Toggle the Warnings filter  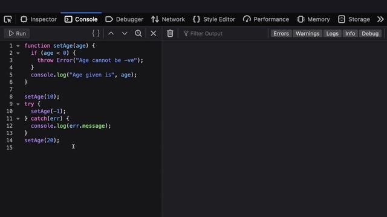coord(308,34)
